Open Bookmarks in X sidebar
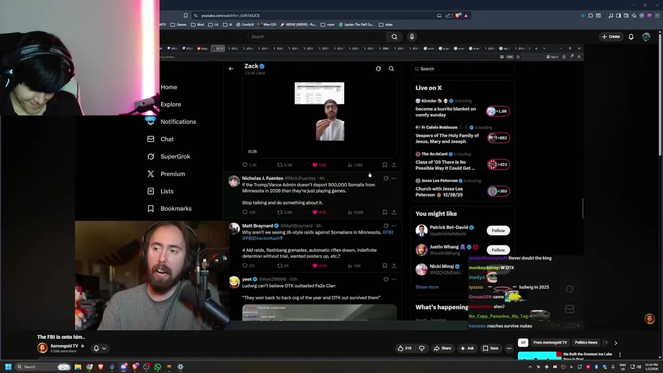 coord(169,208)
